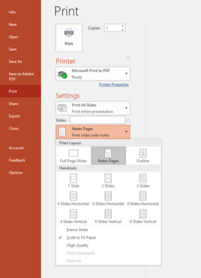Viewport: 201px width, 278px height.
Task: Choose 6 Slides Vertical handout icon
Action: (108, 214)
